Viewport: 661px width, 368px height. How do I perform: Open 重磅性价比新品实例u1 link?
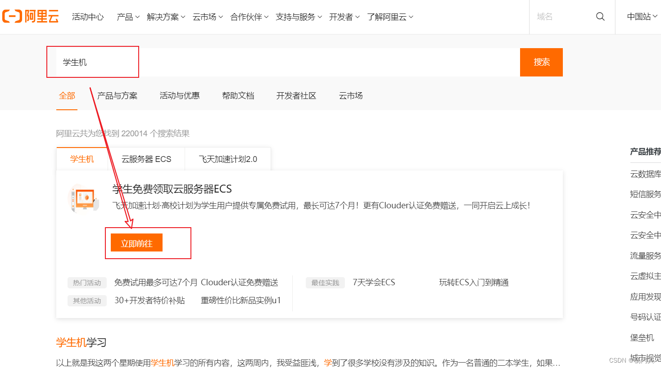pyautogui.click(x=241, y=301)
